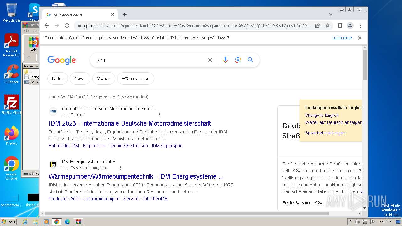
Task: Dismiss the Chrome update notification bar
Action: coord(360,38)
